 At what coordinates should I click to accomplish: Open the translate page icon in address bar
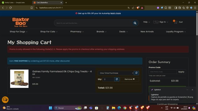coord(129,8)
